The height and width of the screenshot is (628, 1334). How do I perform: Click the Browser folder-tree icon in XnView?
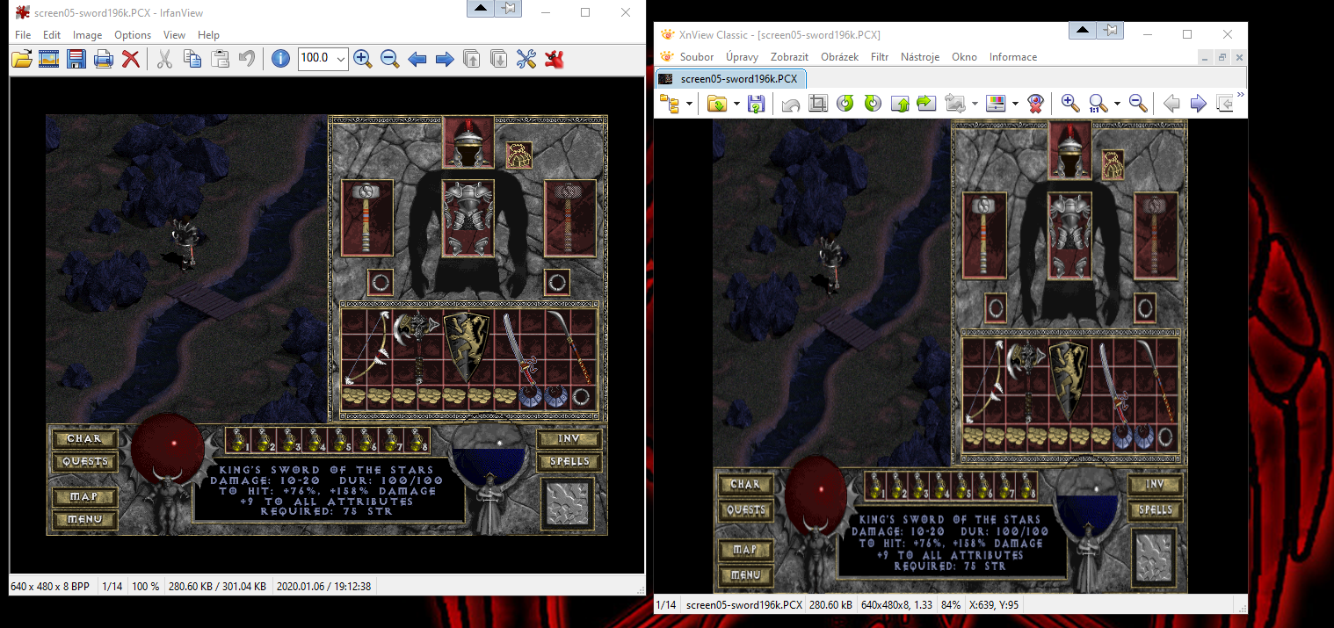(670, 104)
